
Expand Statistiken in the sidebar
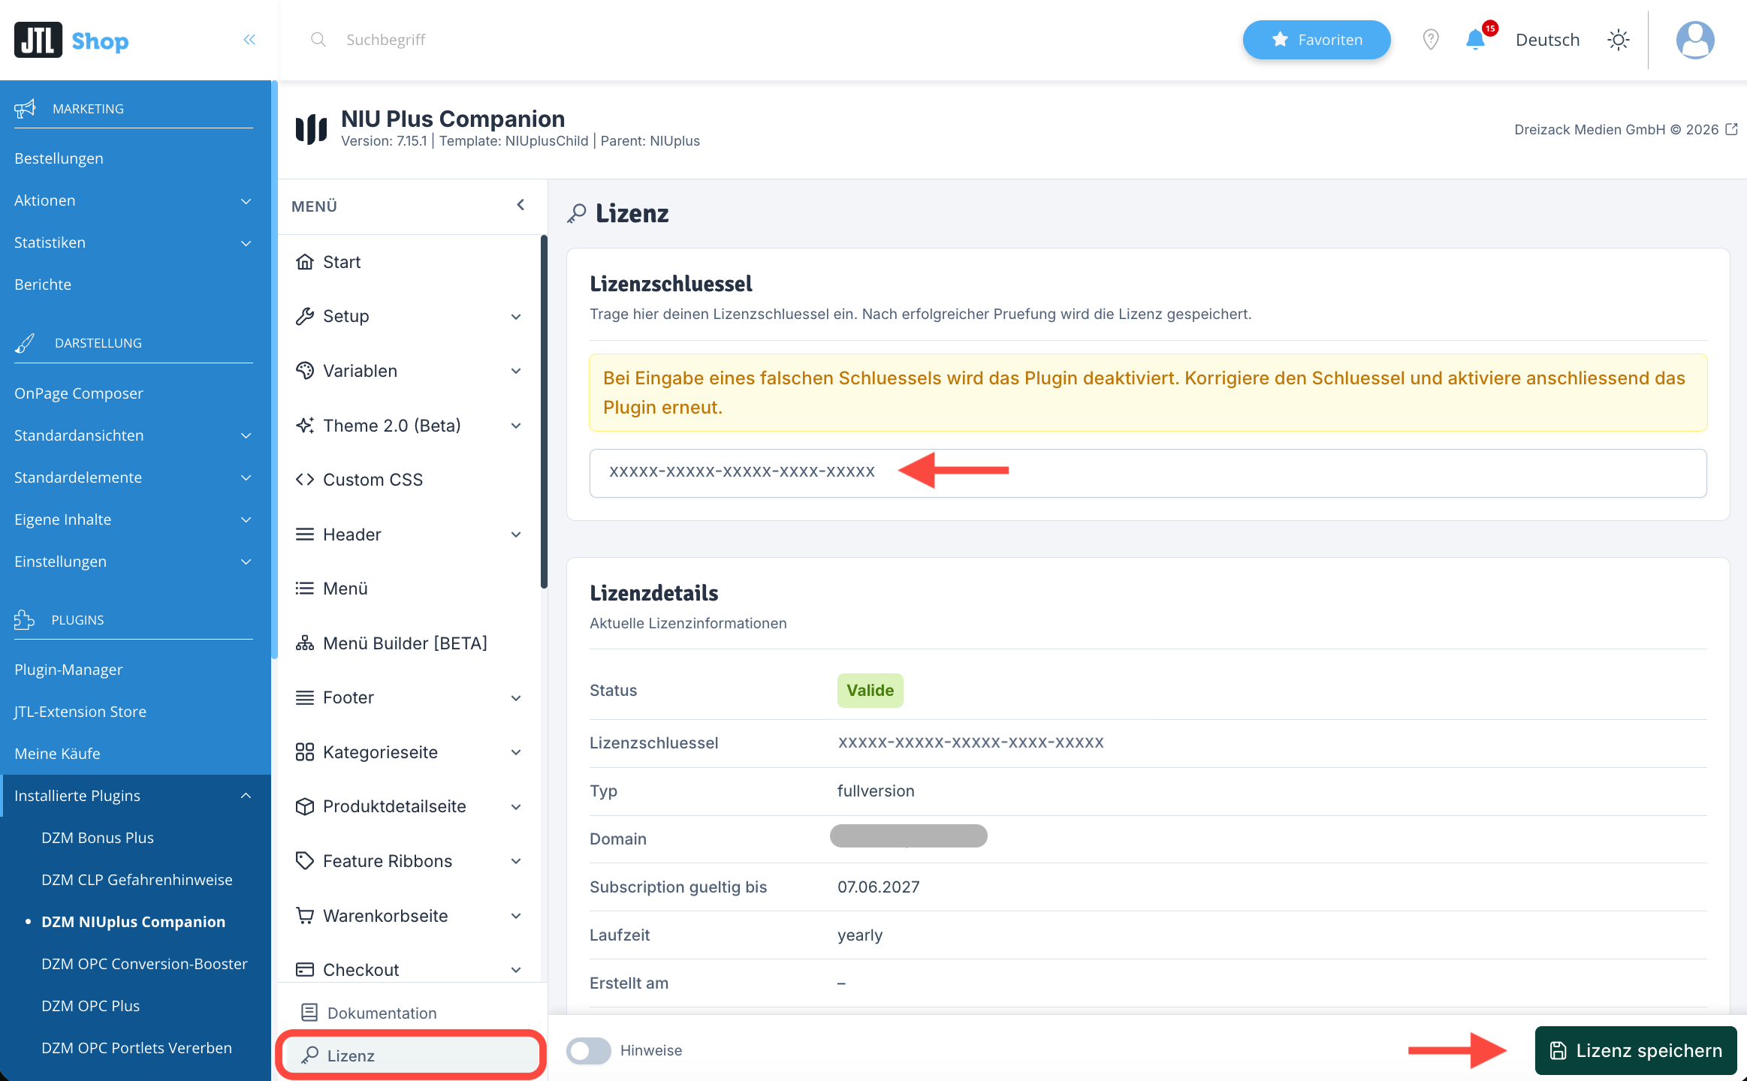134,242
